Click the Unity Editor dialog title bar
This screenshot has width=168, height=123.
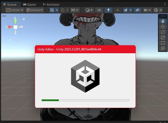point(85,49)
